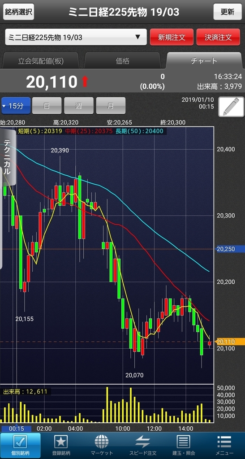Click the 20,300 axis label

(226, 216)
